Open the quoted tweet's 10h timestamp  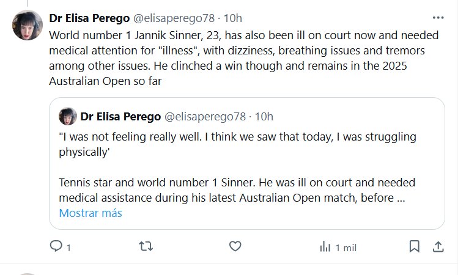click(x=264, y=116)
